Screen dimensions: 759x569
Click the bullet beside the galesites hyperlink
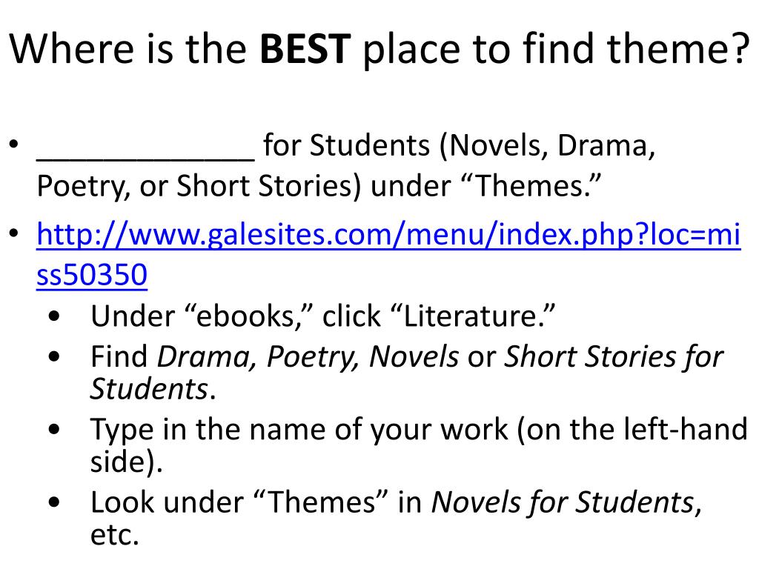click(14, 233)
